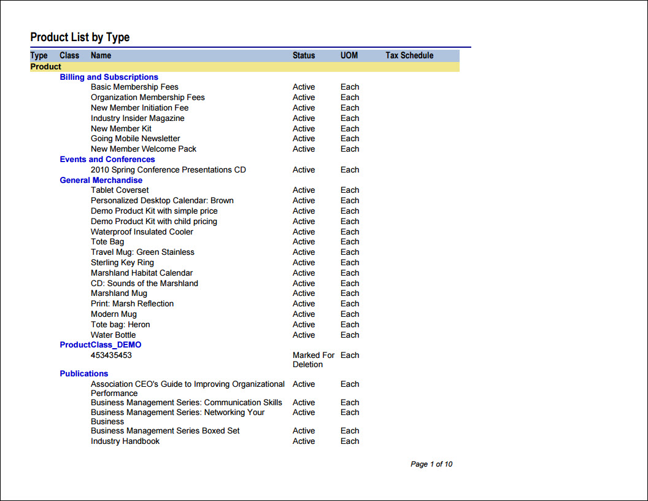The width and height of the screenshot is (648, 501).
Task: Click the Type column header
Action: (39, 55)
